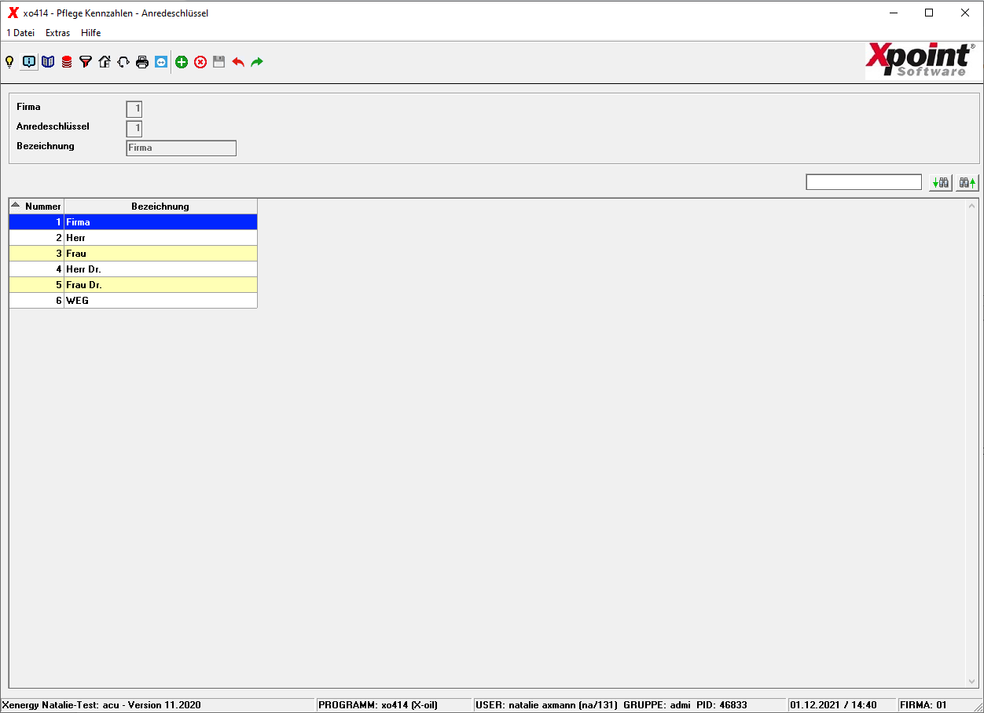Click the light bulb tip icon

point(9,62)
